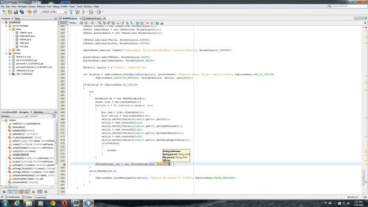The width and height of the screenshot is (368, 207).
Task: Select icon.png in Projects tree
Action: pos(24,47)
